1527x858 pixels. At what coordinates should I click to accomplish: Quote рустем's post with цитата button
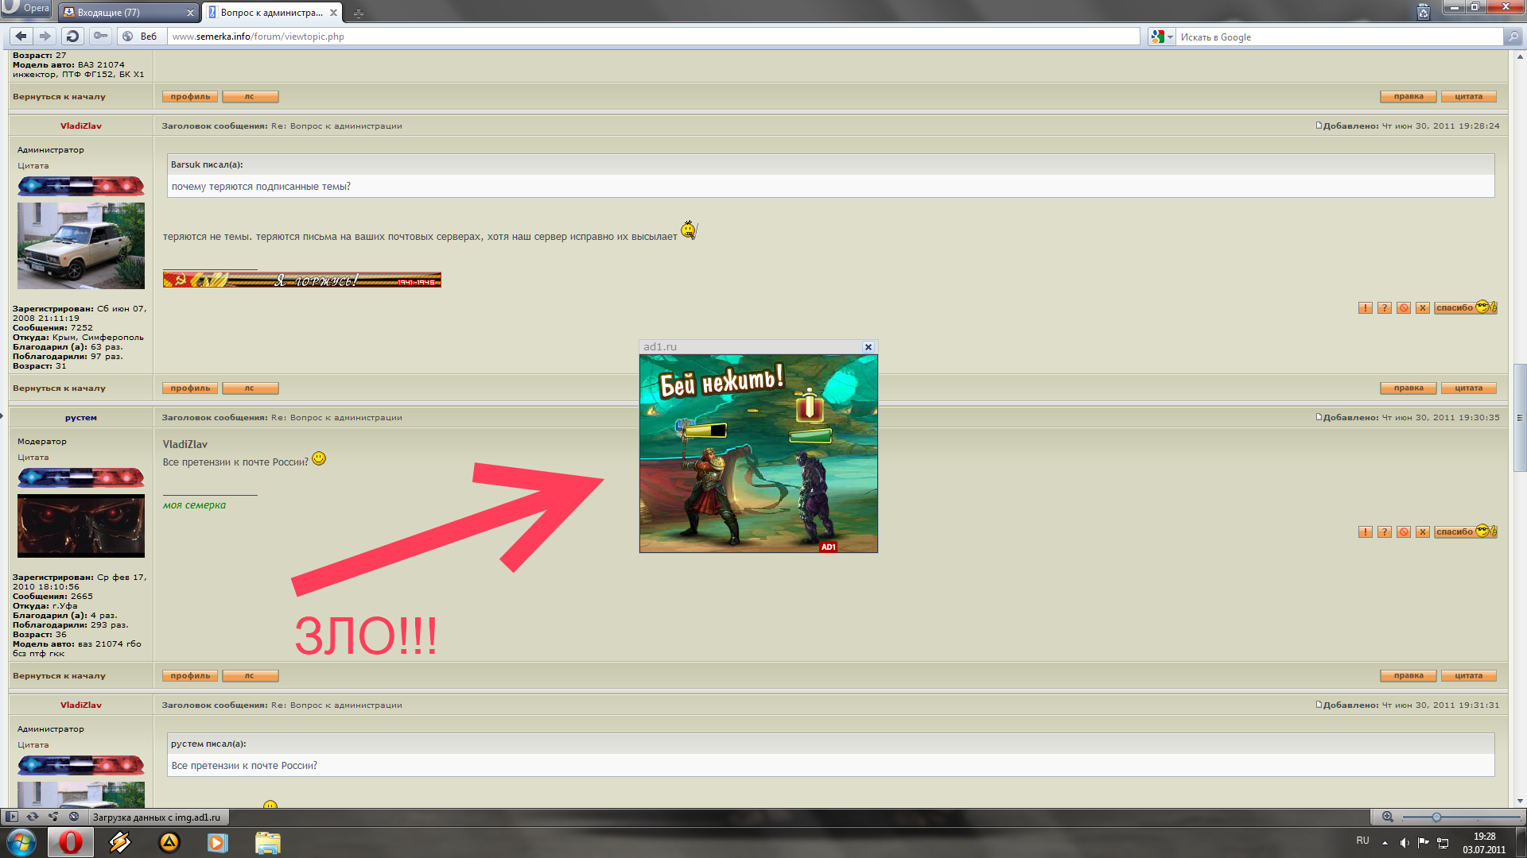(1469, 676)
